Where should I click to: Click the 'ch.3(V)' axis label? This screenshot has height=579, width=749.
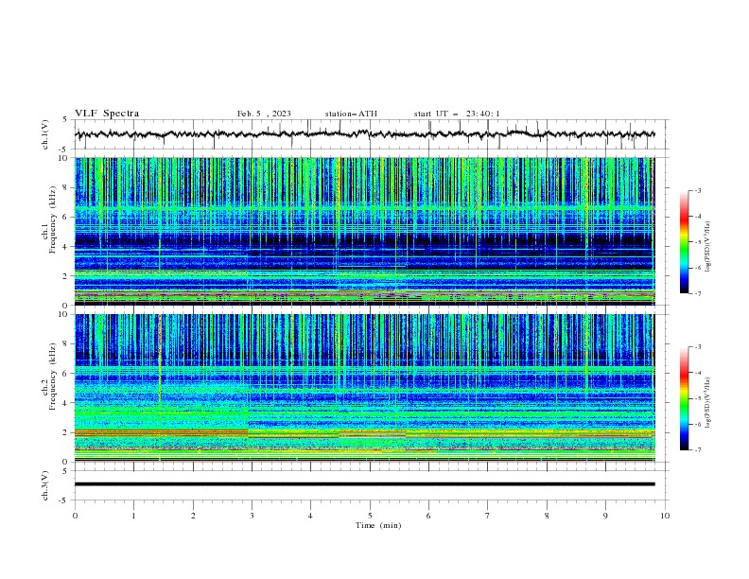coord(45,485)
